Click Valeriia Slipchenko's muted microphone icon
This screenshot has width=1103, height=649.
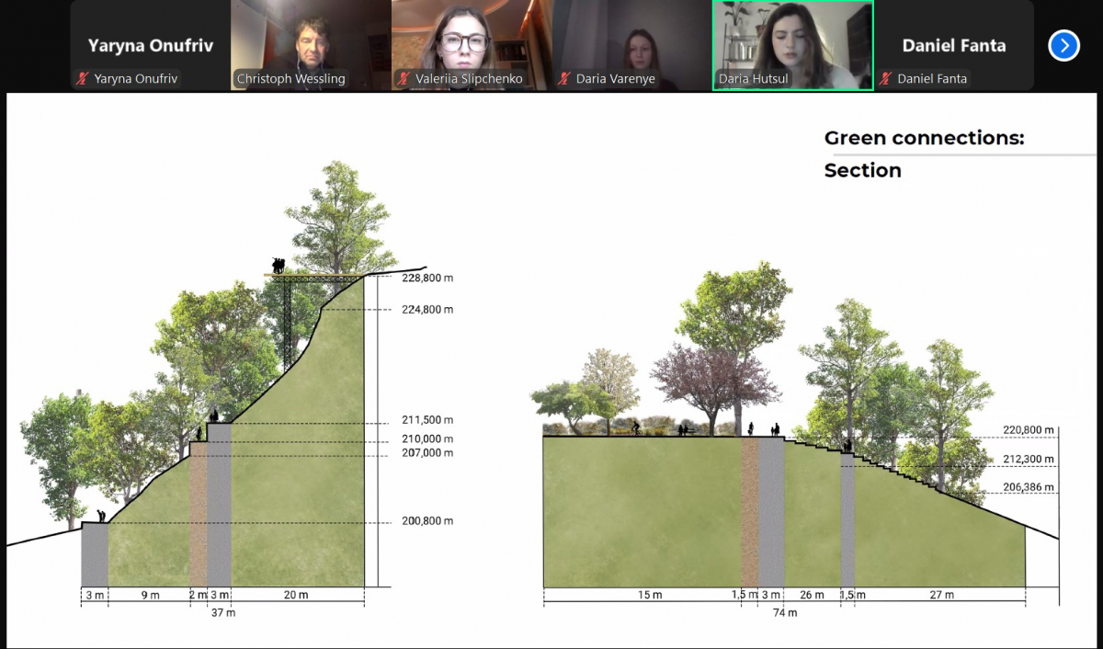tap(404, 79)
